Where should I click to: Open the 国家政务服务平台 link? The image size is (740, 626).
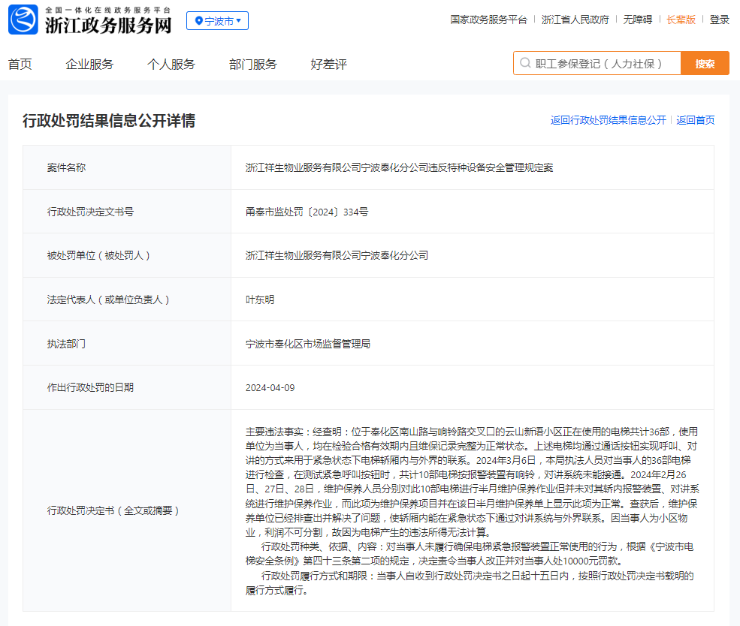pos(488,20)
